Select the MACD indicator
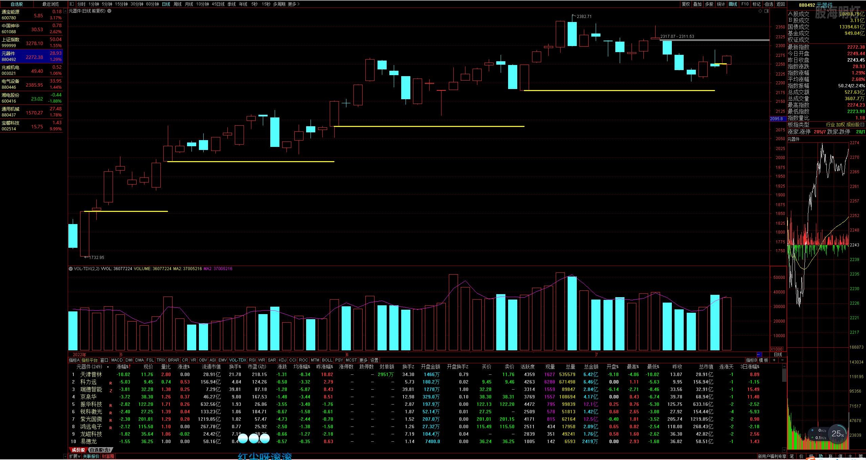Viewport: 866px width, 460px height. pyautogui.click(x=117, y=360)
